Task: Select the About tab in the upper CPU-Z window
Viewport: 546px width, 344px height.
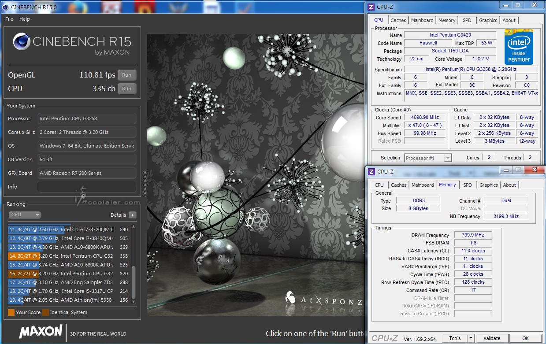Action: pyautogui.click(x=509, y=20)
